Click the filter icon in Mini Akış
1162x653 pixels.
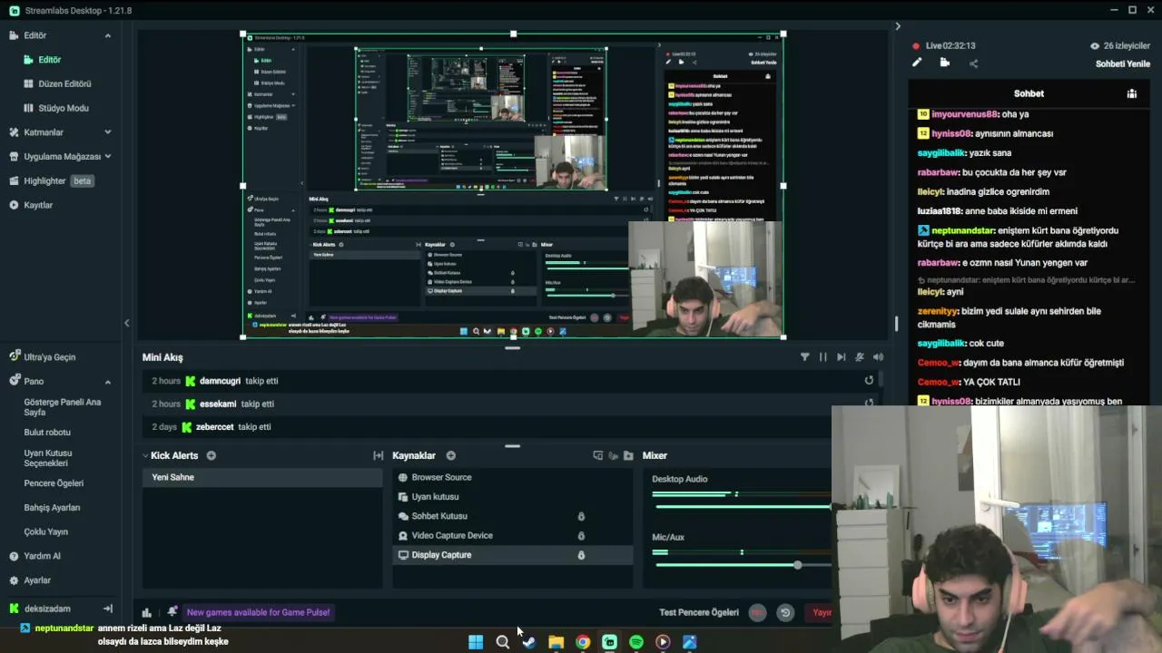point(804,357)
